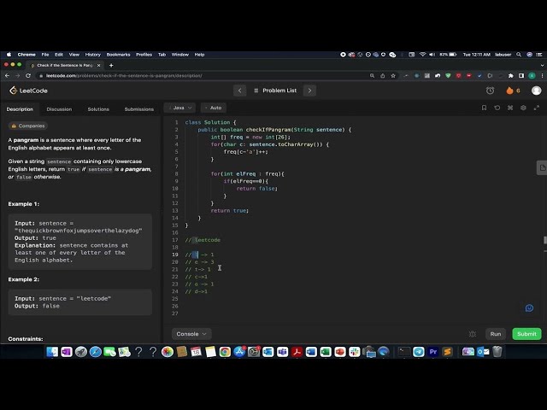Image resolution: width=547 pixels, height=410 pixels.
Task: Click the debugger bug icon
Action: (473, 334)
